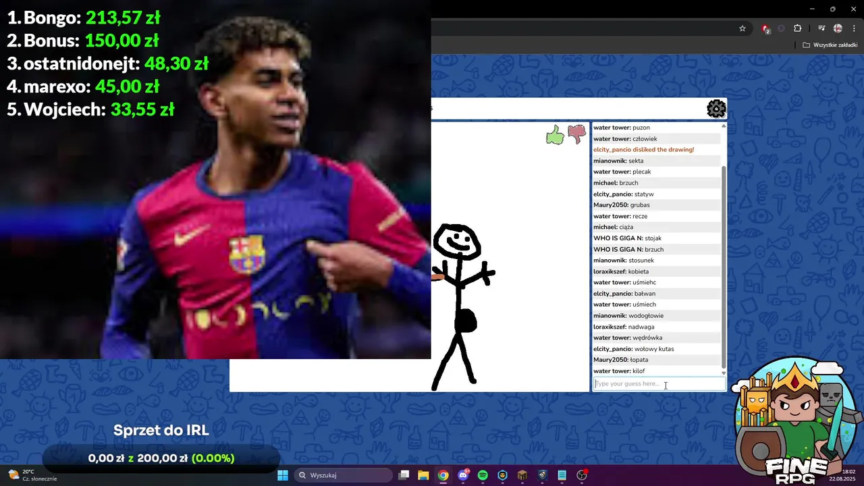Open the Chrome extensions puzzle icon
Screen dimensions: 864x486
click(x=798, y=28)
